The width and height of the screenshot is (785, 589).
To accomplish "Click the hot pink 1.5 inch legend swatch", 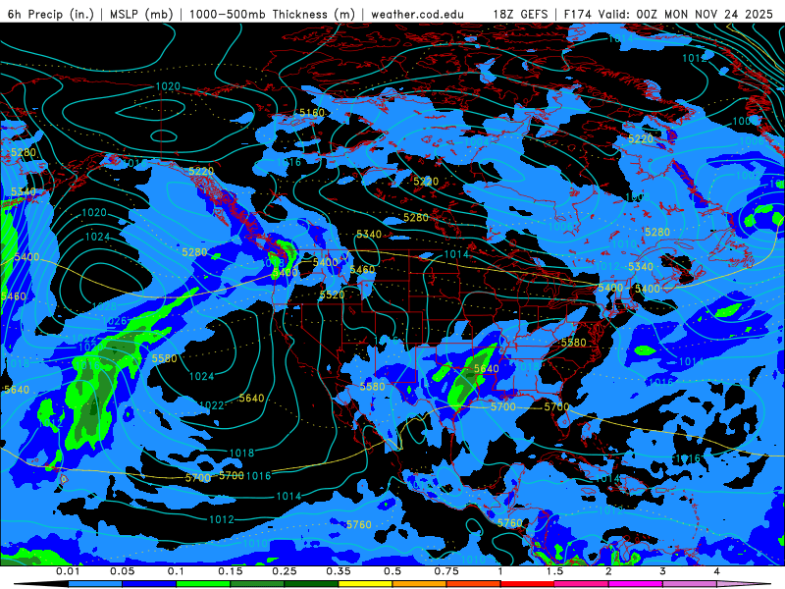I will (x=582, y=584).
